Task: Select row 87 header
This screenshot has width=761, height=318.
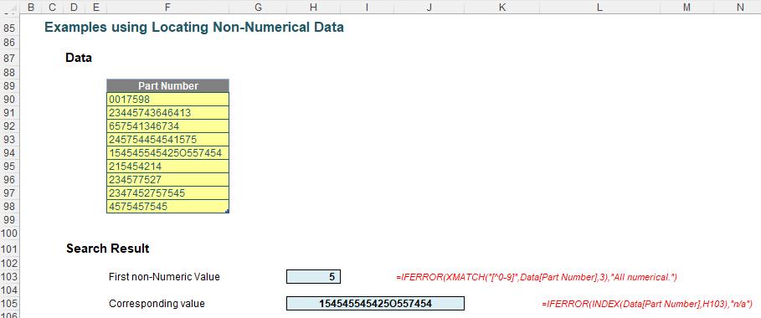Action: pos(9,58)
